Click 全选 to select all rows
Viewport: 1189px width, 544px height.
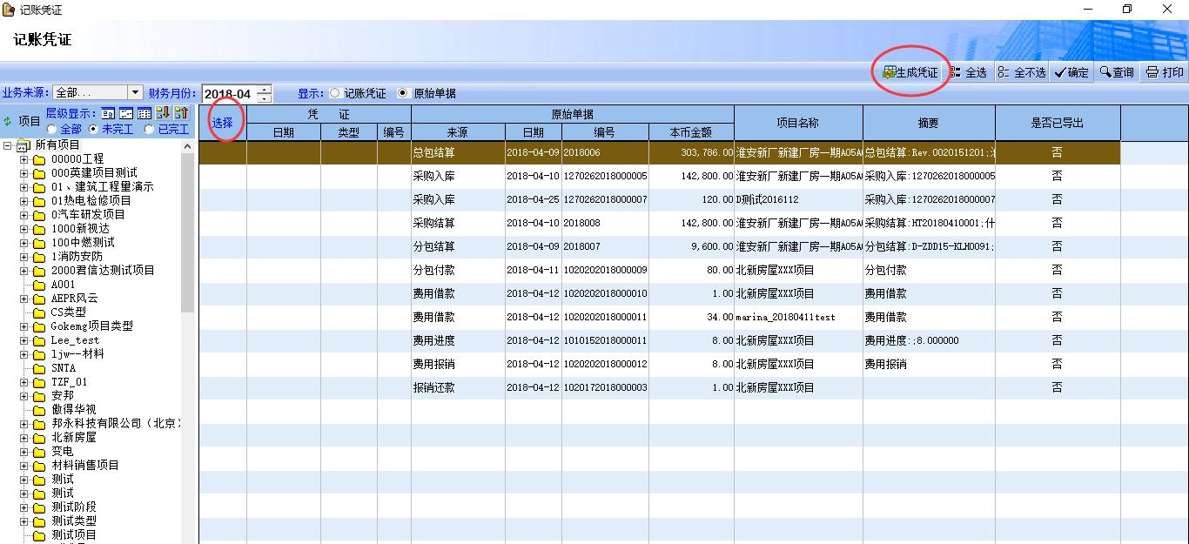968,72
